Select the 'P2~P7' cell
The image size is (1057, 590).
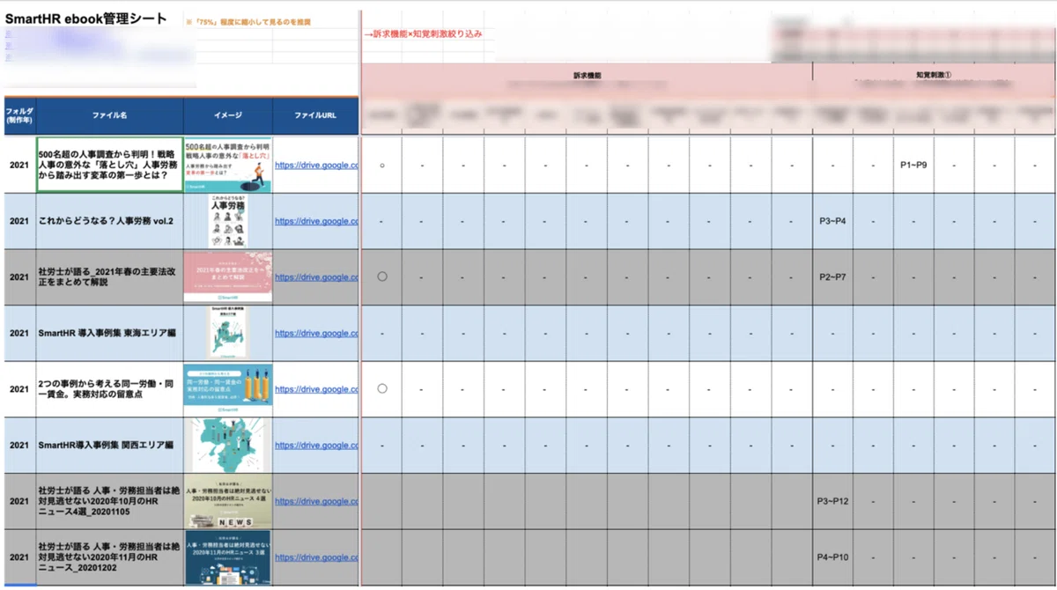(832, 277)
